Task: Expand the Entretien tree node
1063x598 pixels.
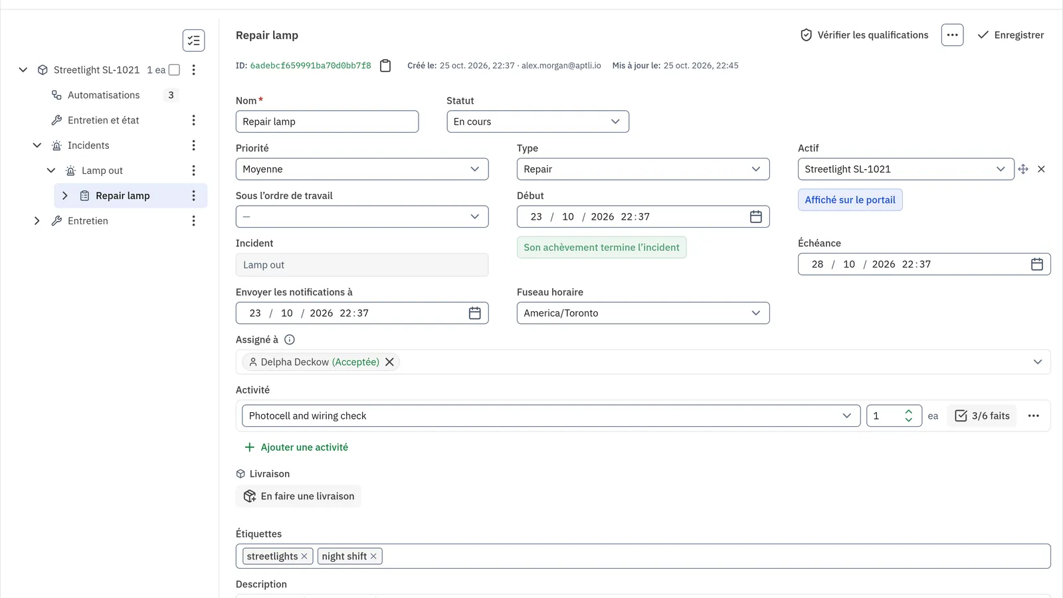Action: pos(37,221)
